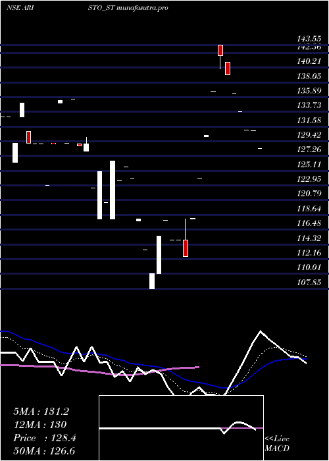
Task: Click the 110.01 price axis label
Action: [309, 267]
